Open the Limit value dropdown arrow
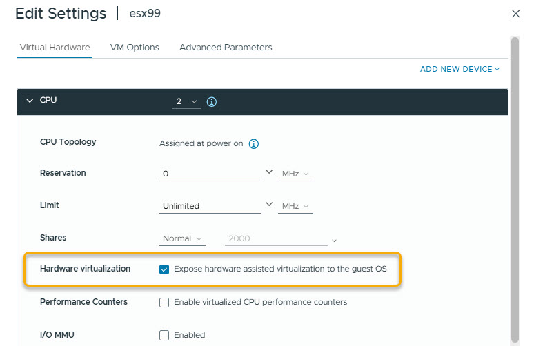Image resolution: width=534 pixels, height=346 pixels. click(269, 204)
